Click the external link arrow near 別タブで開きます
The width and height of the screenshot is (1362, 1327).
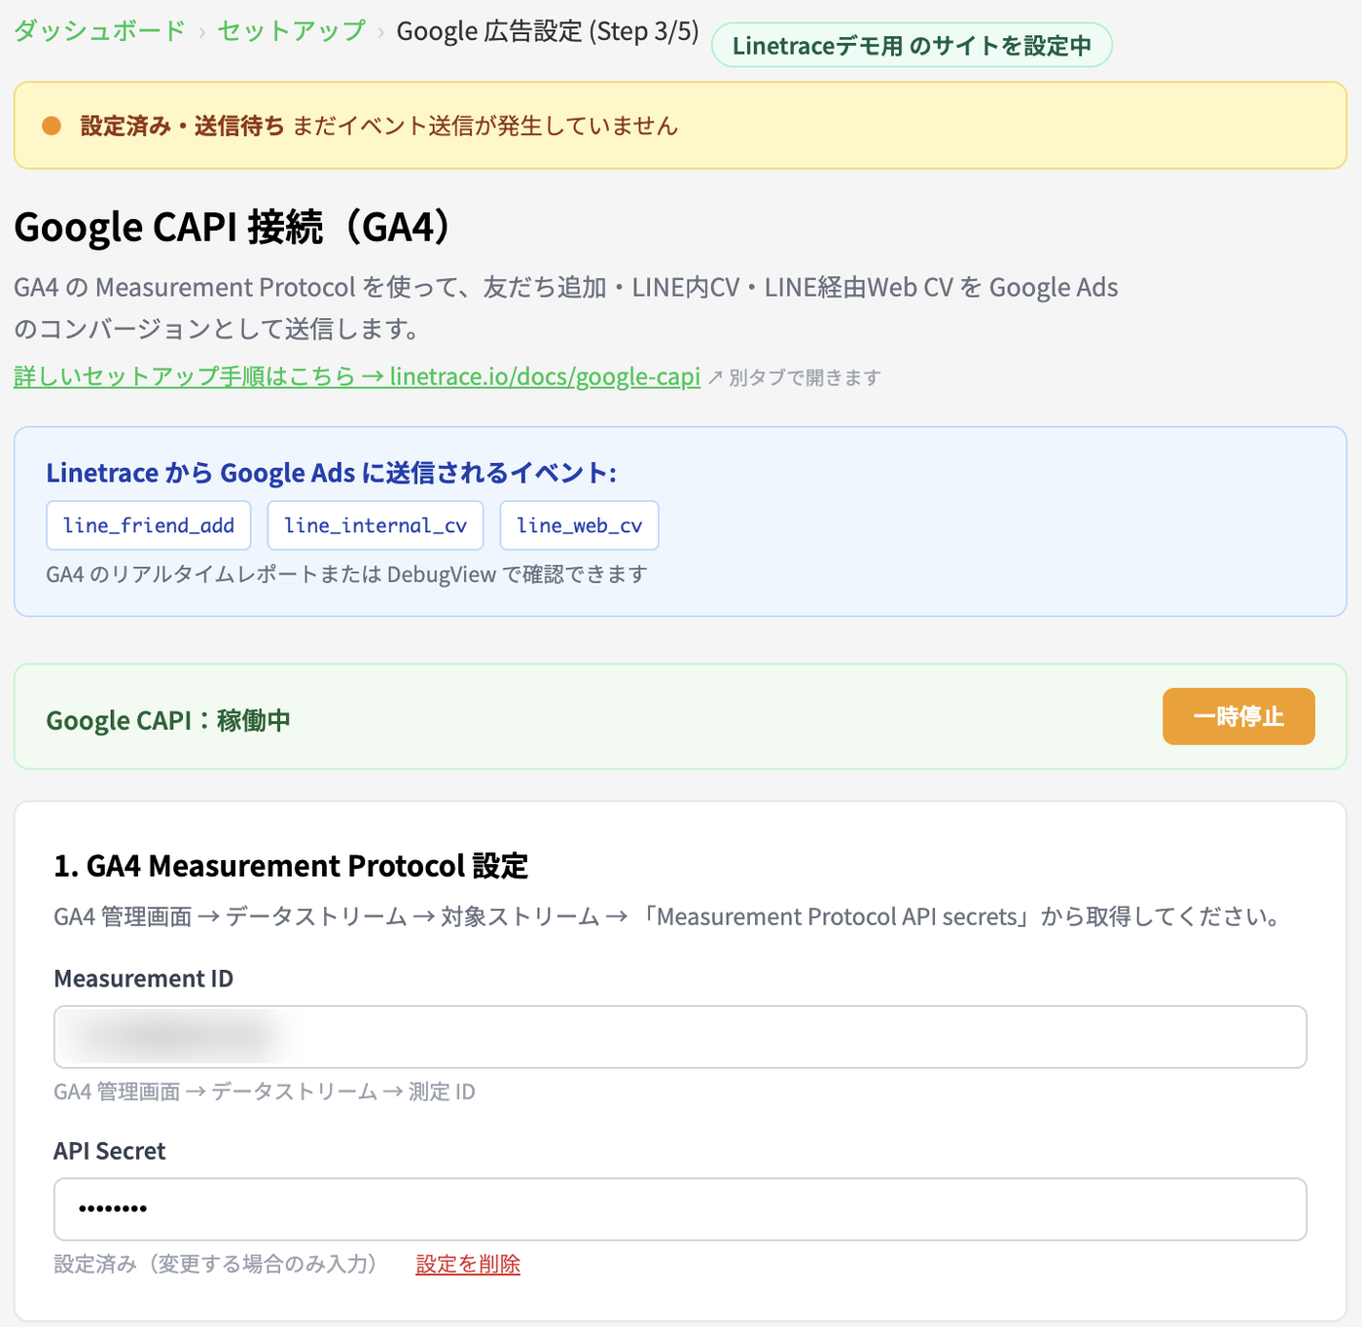pos(715,377)
